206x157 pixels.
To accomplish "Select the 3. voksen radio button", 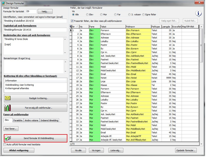I will tap(130, 15).
